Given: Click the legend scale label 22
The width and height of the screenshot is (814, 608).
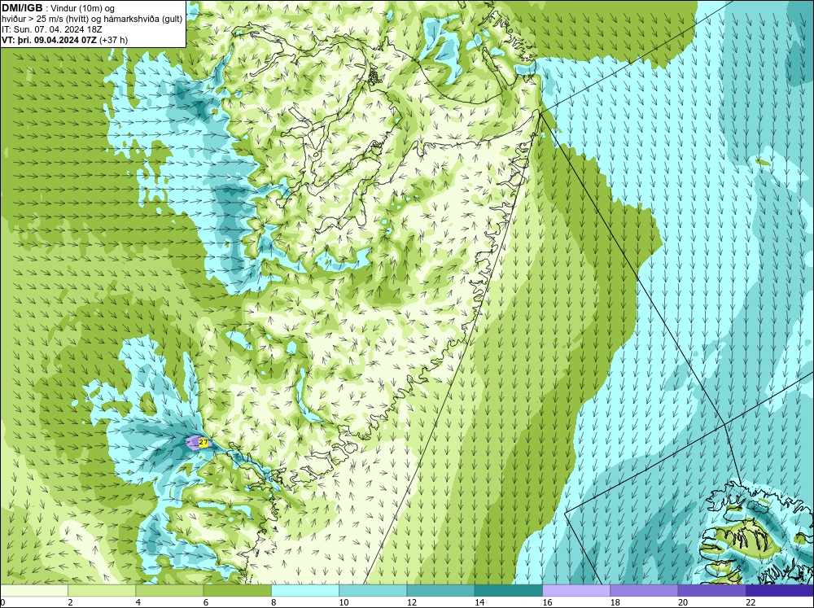Looking at the screenshot, I should click(x=751, y=602).
